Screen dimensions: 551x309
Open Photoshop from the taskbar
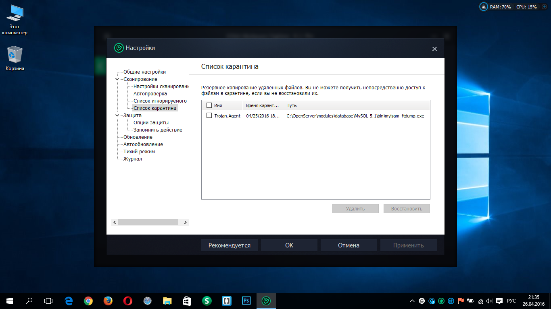tap(246, 301)
